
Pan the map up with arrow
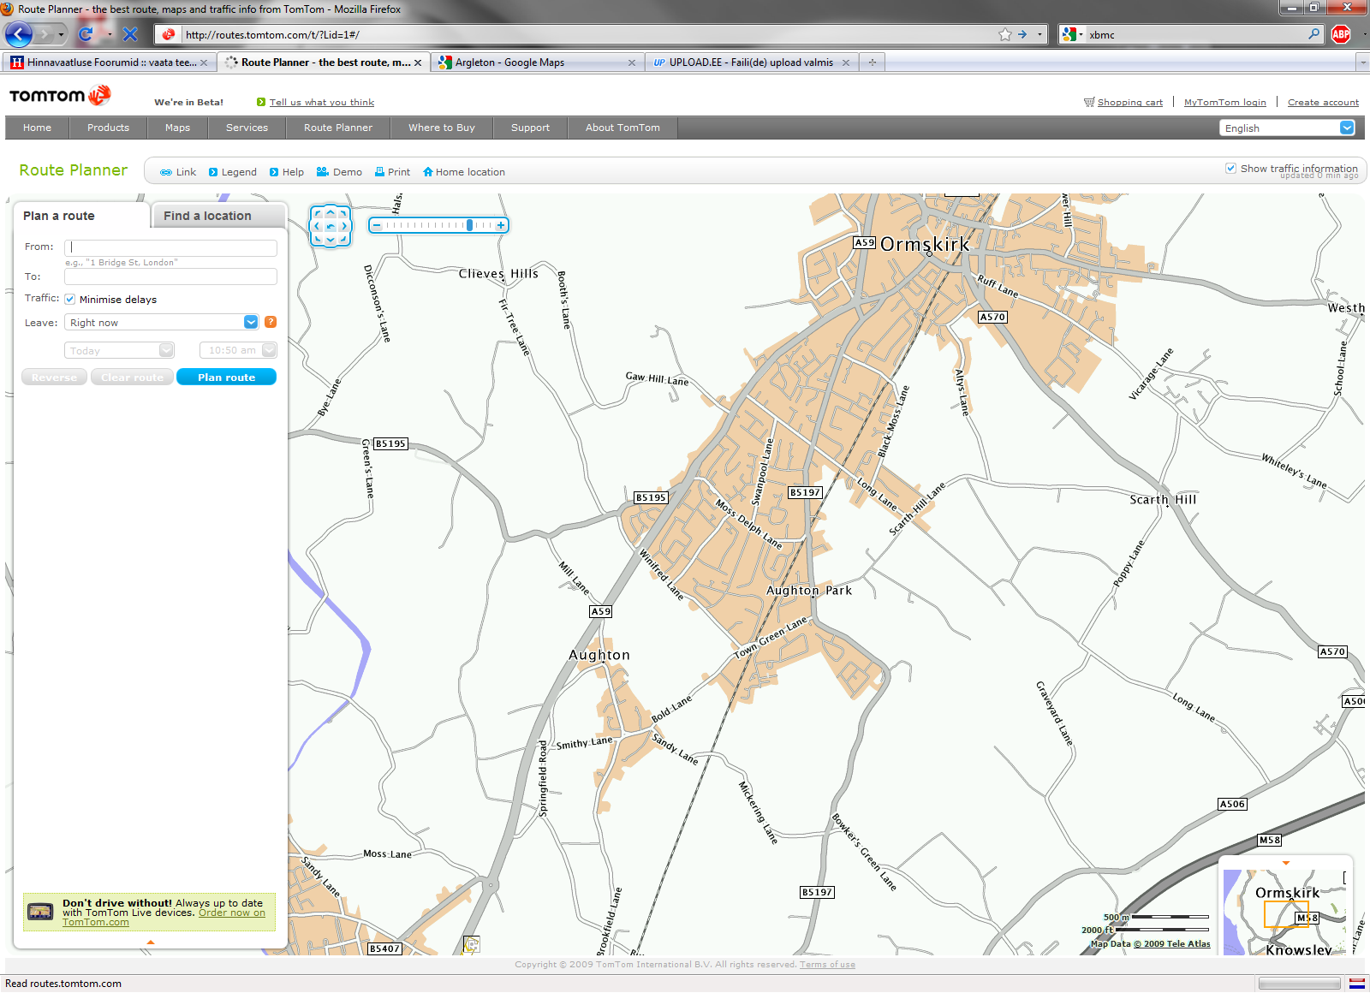[331, 212]
